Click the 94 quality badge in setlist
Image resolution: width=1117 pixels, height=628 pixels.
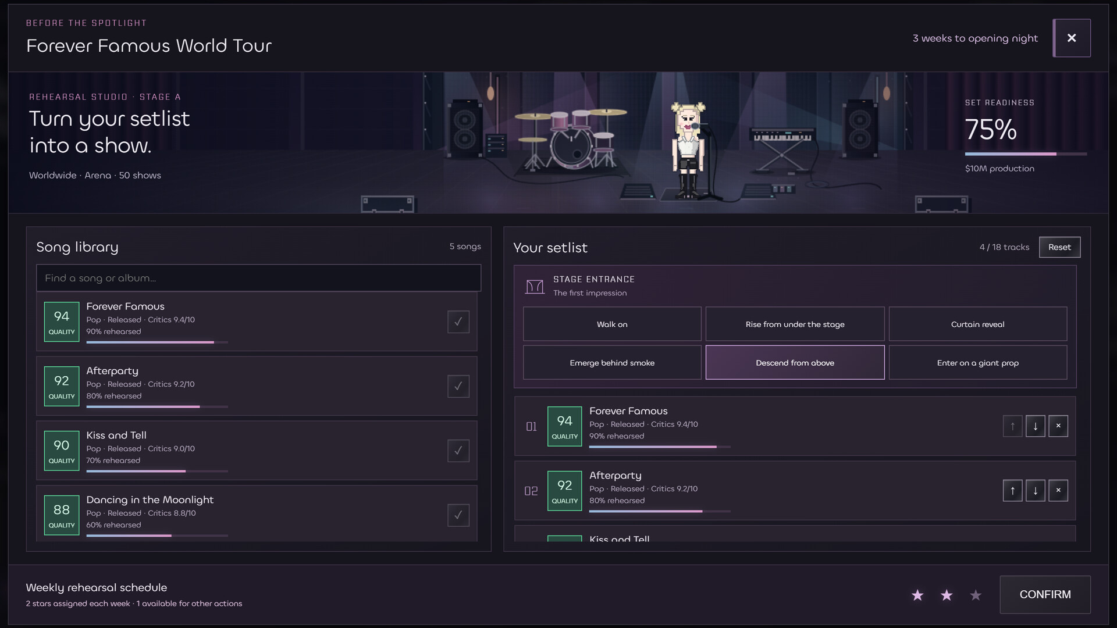[x=565, y=426]
